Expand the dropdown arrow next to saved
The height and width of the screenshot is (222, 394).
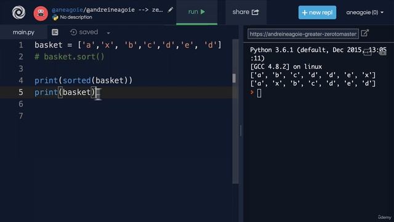click(108, 33)
